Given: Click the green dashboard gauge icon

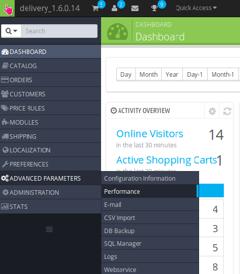Looking at the screenshot, I should click(117, 32).
